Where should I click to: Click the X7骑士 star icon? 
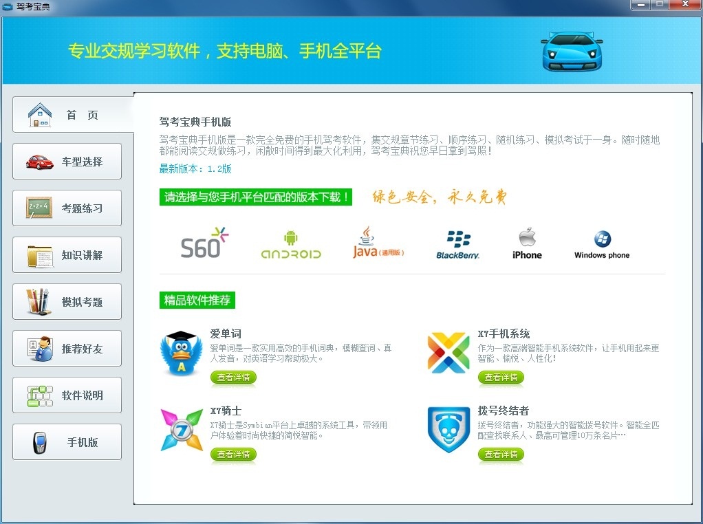point(182,430)
